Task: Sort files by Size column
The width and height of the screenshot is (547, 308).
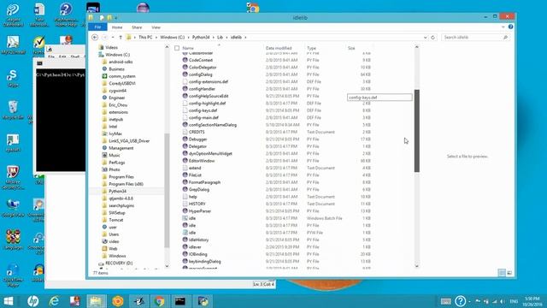Action: tap(351, 48)
